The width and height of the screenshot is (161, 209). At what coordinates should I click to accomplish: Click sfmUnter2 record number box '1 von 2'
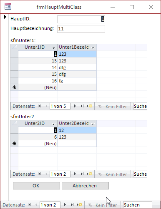coord(60,174)
